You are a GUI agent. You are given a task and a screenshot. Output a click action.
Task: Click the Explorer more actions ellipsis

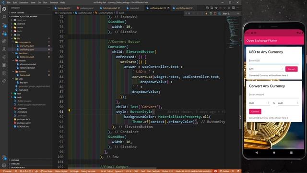click(48, 8)
